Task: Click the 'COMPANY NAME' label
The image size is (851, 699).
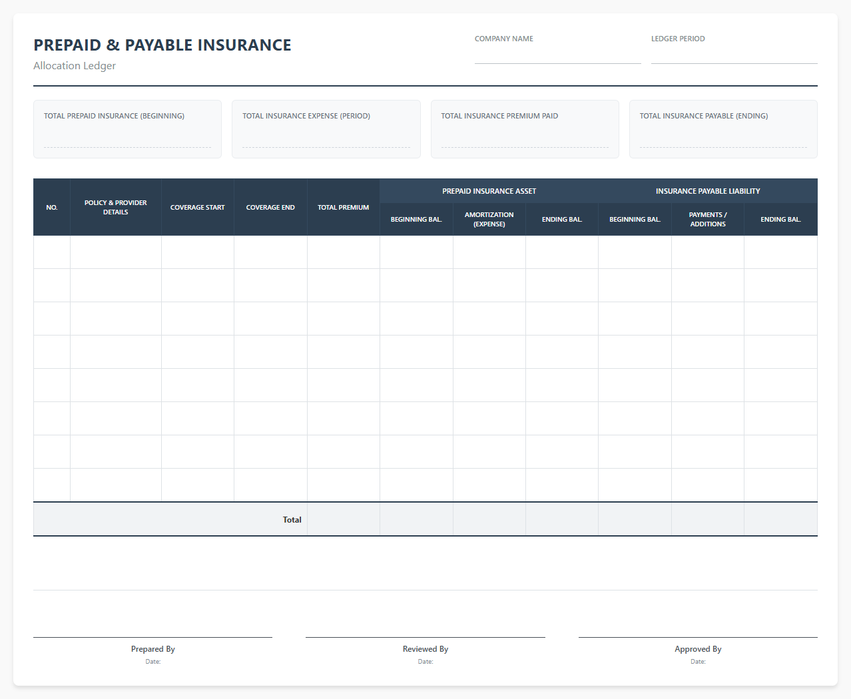Action: [504, 39]
